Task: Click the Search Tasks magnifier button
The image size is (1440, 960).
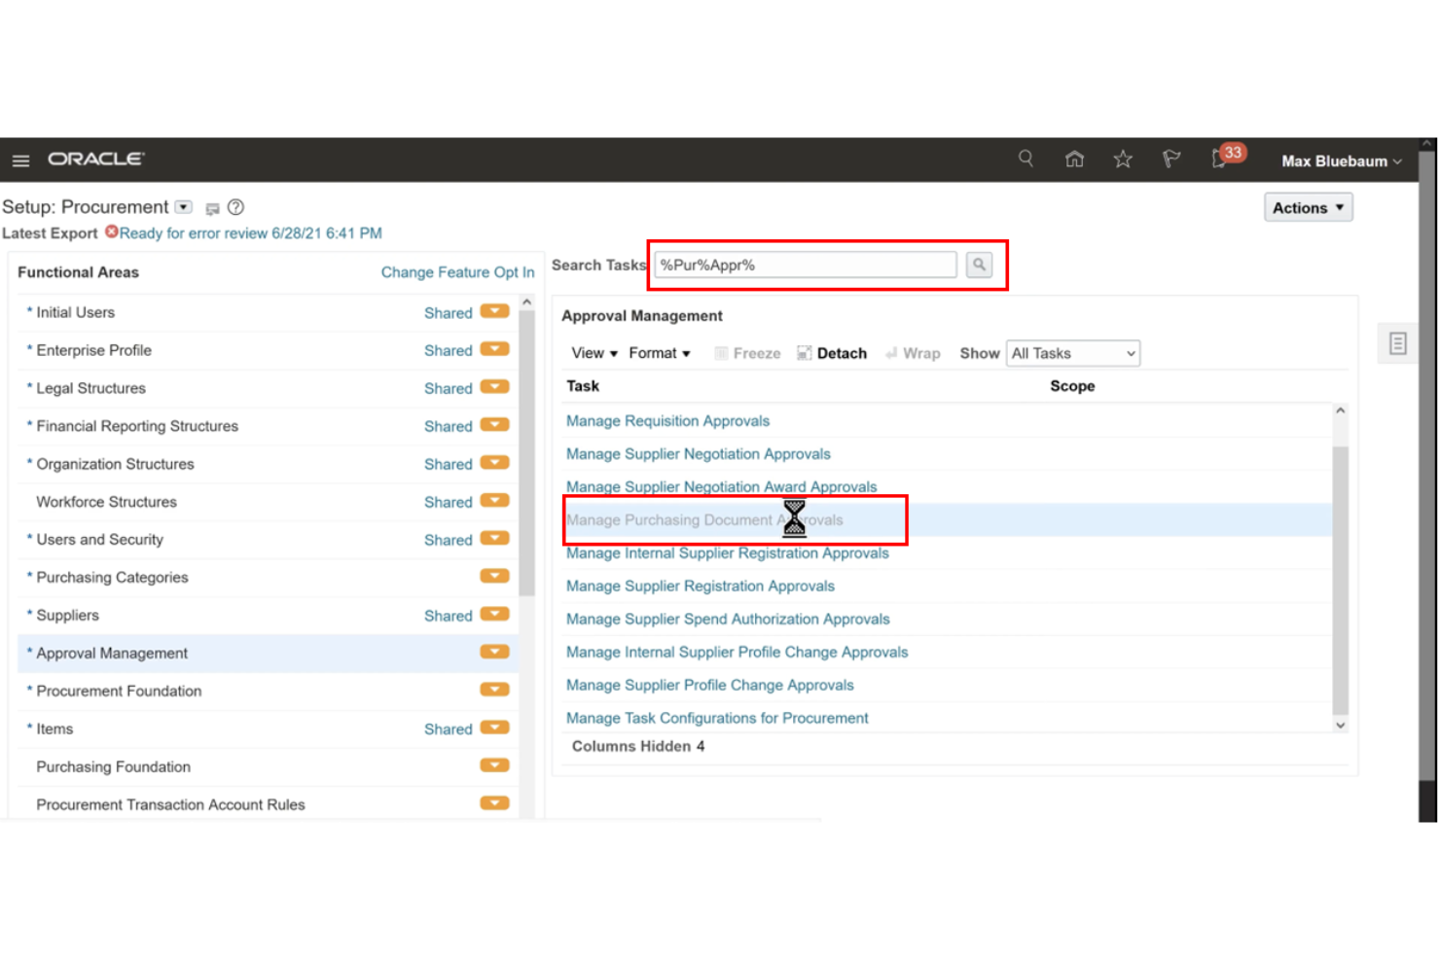Action: pyautogui.click(x=979, y=265)
